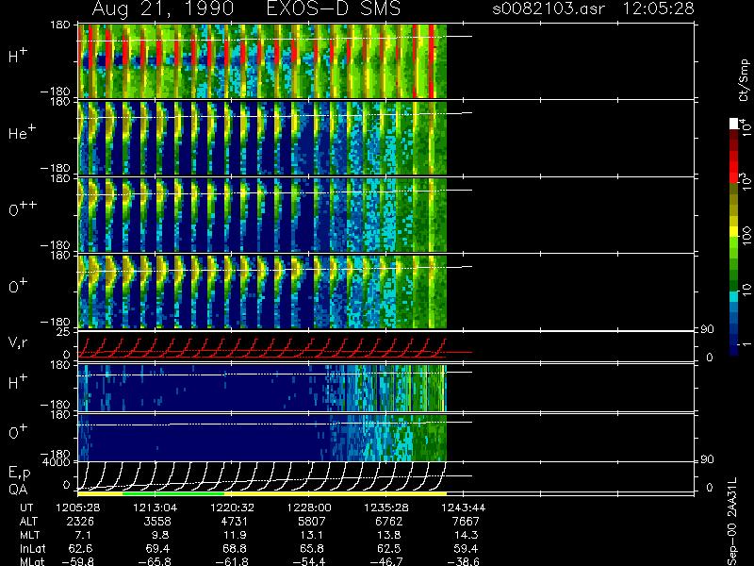This screenshot has height=566, width=754.
Task: Select MLT value "14.3"
Action: click(466, 535)
